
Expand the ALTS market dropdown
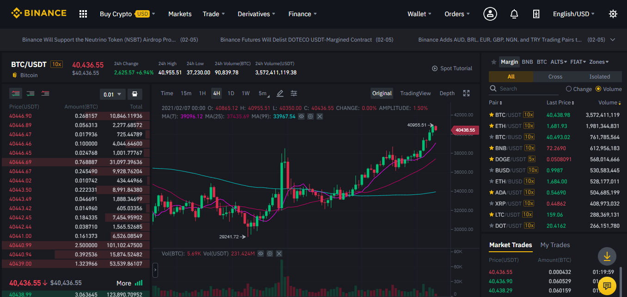(x=559, y=62)
